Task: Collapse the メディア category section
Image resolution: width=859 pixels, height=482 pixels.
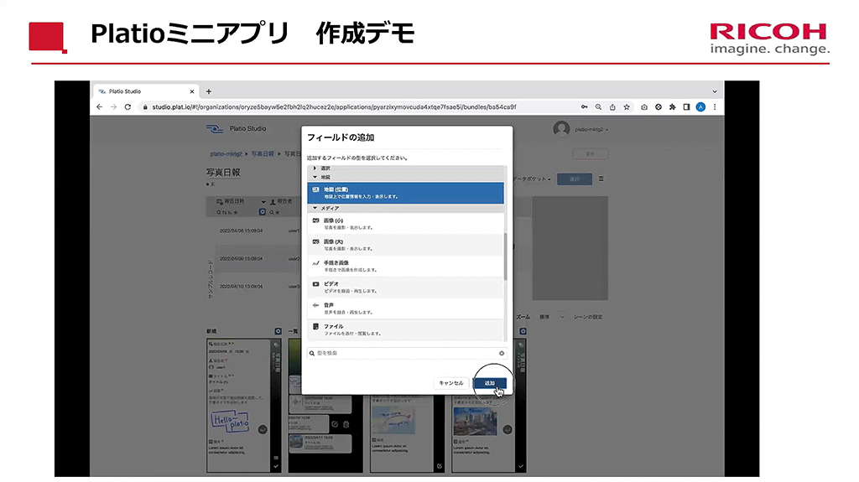Action: tap(316, 208)
